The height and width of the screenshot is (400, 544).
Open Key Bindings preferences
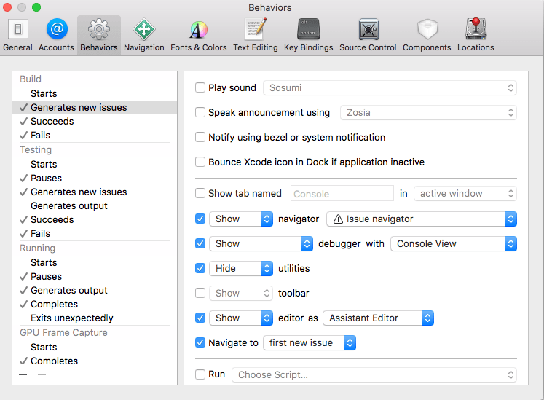pos(308,35)
